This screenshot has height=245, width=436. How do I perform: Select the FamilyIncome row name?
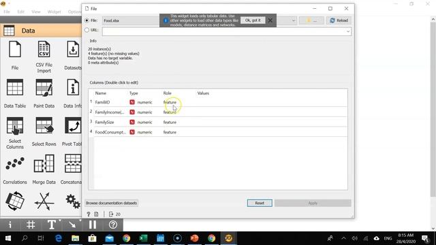pyautogui.click(x=110, y=112)
